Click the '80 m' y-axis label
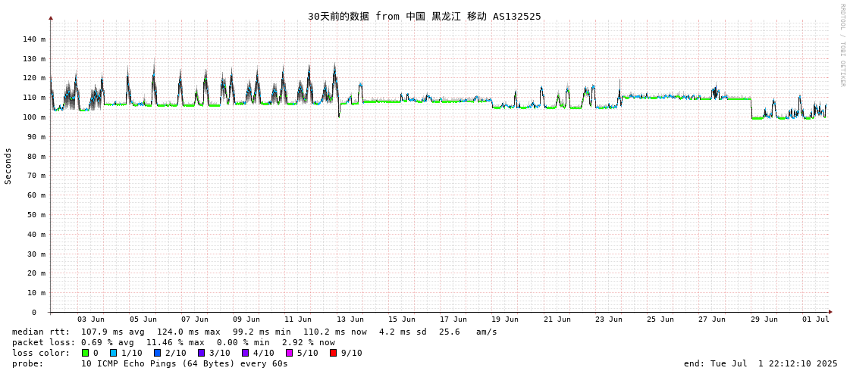Screen dimensions: 850x374 [x=37, y=156]
